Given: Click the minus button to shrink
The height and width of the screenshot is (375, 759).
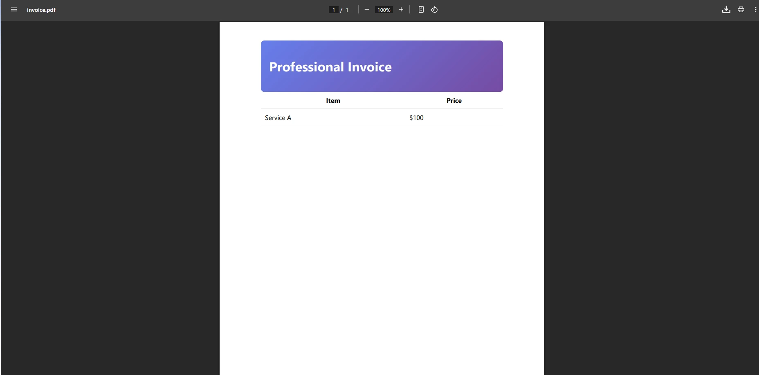Looking at the screenshot, I should (366, 9).
